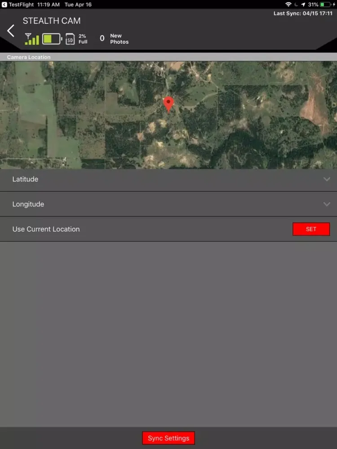Click the Camera Location section header
Screen dimensions: 337x449
29,57
